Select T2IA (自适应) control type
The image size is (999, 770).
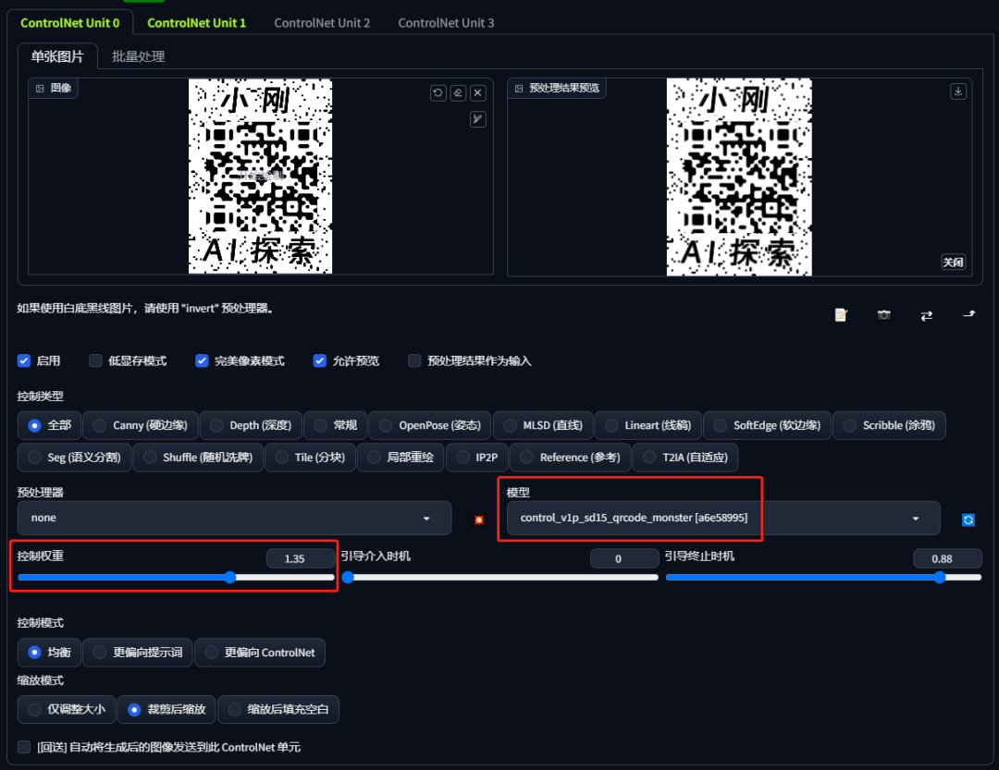pyautogui.click(x=685, y=458)
